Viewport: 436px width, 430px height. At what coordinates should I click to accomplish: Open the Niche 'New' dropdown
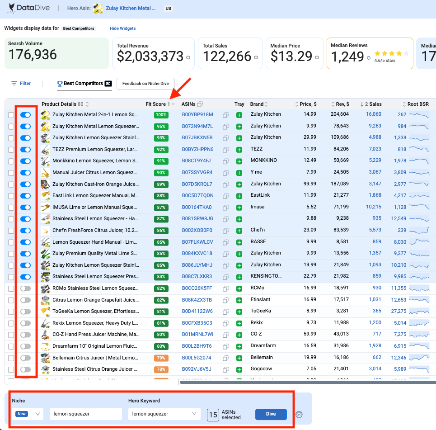point(28,414)
